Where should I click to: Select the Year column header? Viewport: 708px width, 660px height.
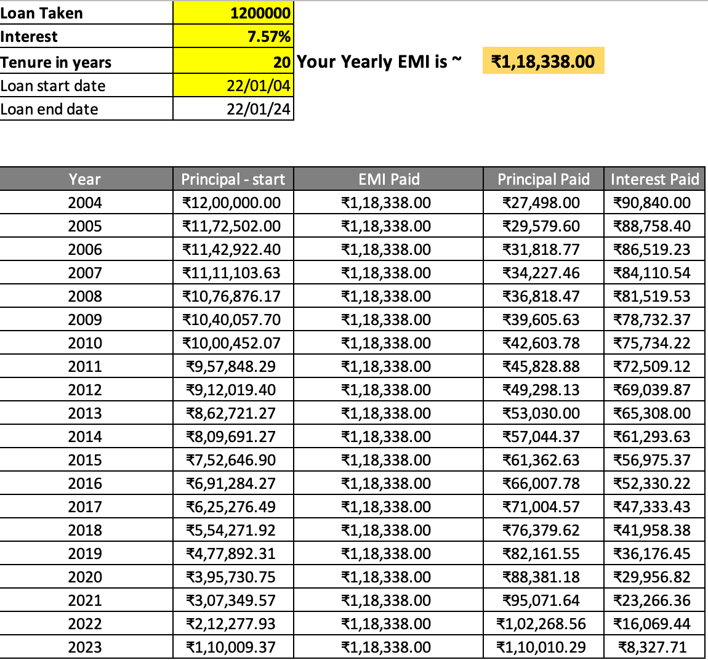(85, 179)
